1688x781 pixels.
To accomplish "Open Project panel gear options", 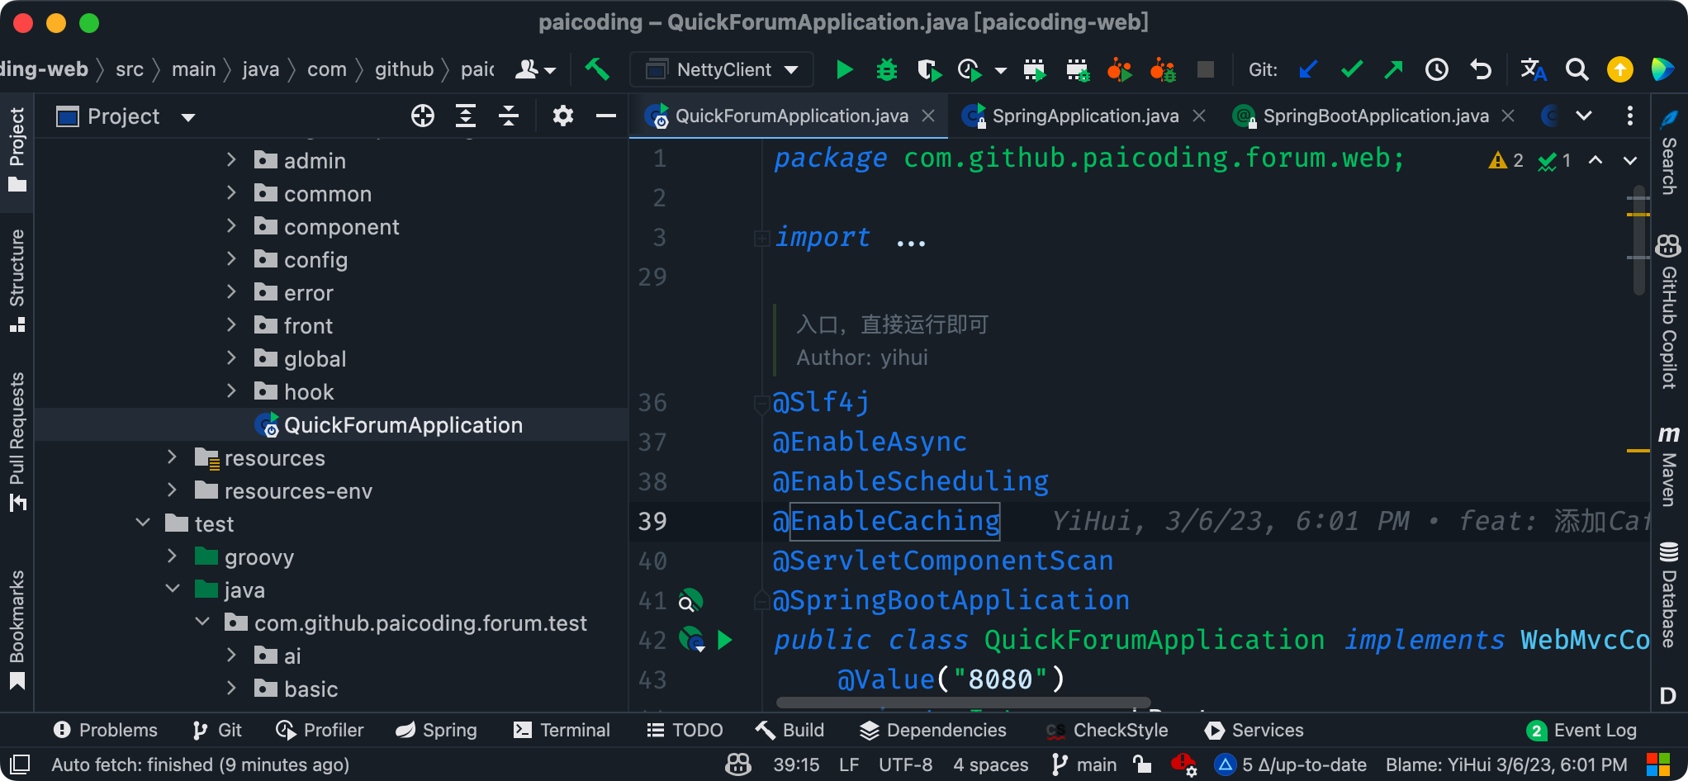I will click(x=563, y=116).
